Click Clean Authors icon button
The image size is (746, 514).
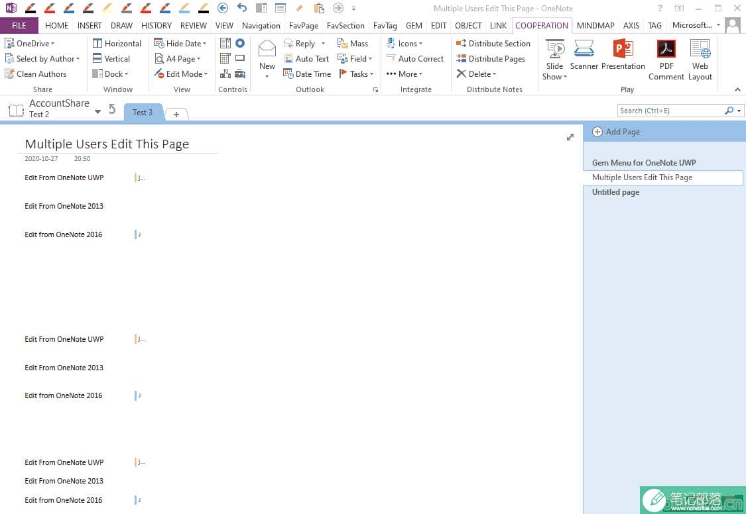pos(36,74)
